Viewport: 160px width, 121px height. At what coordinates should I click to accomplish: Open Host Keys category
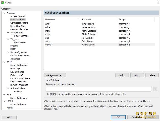tap(15, 69)
